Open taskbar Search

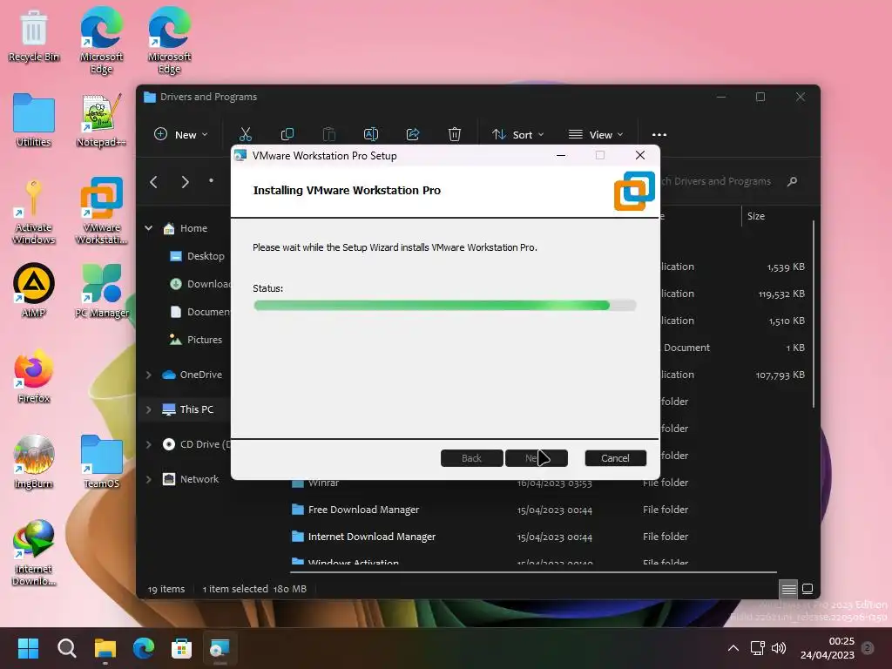[x=66, y=648]
